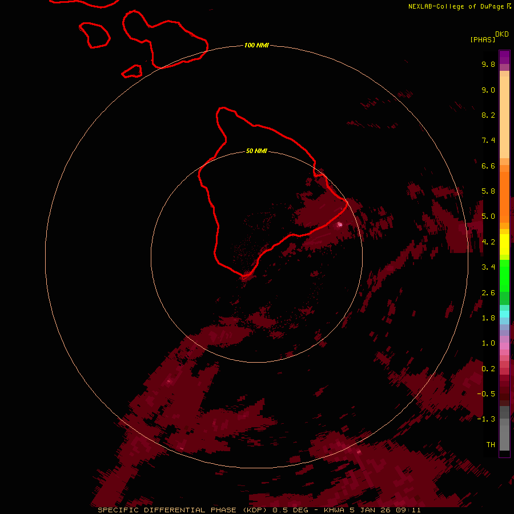Click the TH label on the color scale
Viewport: 514px width, 514px height.
[x=491, y=445]
